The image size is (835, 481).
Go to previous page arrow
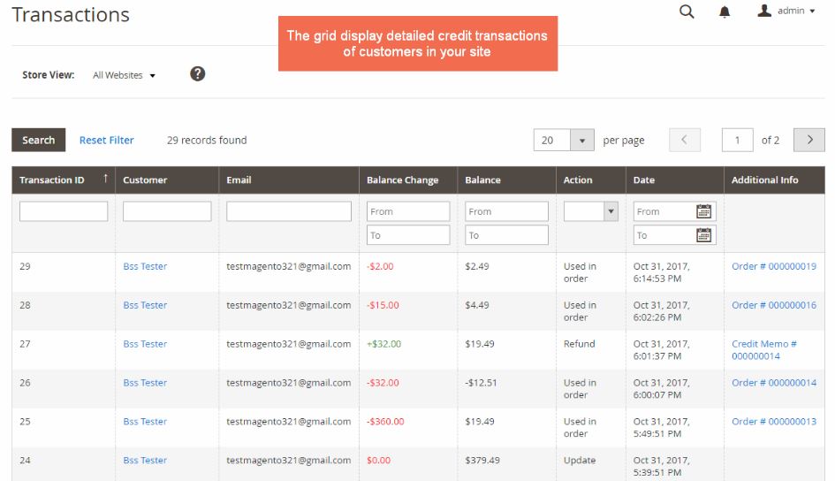[684, 140]
